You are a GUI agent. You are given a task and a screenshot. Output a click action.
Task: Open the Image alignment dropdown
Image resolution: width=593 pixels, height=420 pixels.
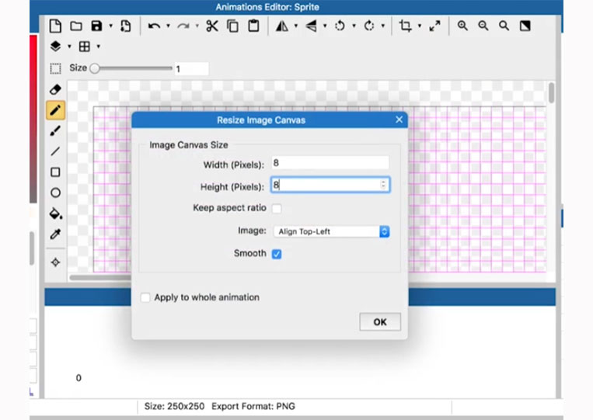click(x=331, y=231)
